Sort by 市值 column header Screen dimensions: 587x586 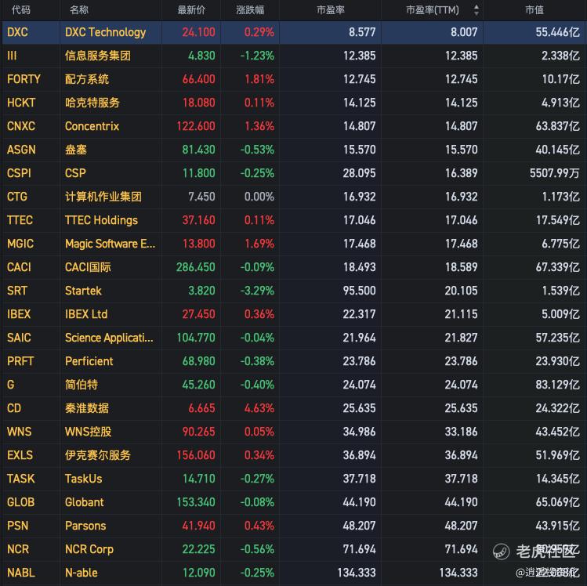(534, 9)
